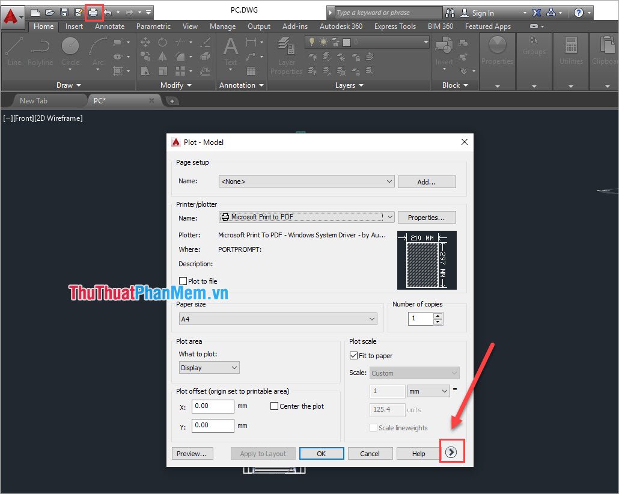The height and width of the screenshot is (494, 619).
Task: Click the OK button in Plot dialog
Action: [x=322, y=454]
